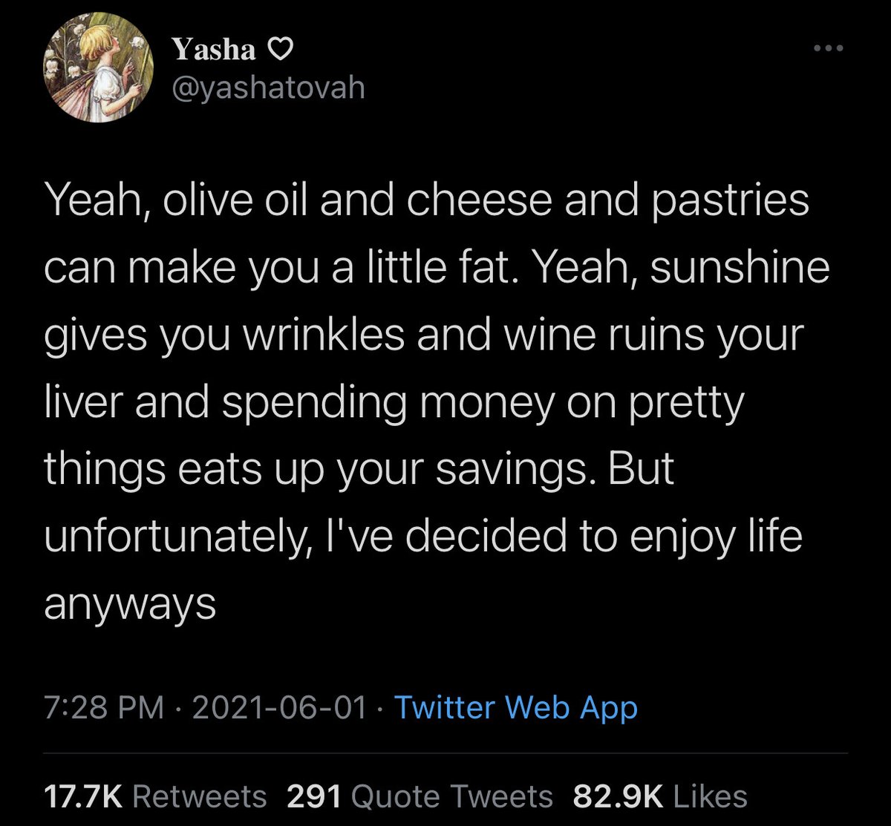View the 17.7K Retweets list
The width and height of the screenshot is (891, 826).
pyautogui.click(x=155, y=796)
